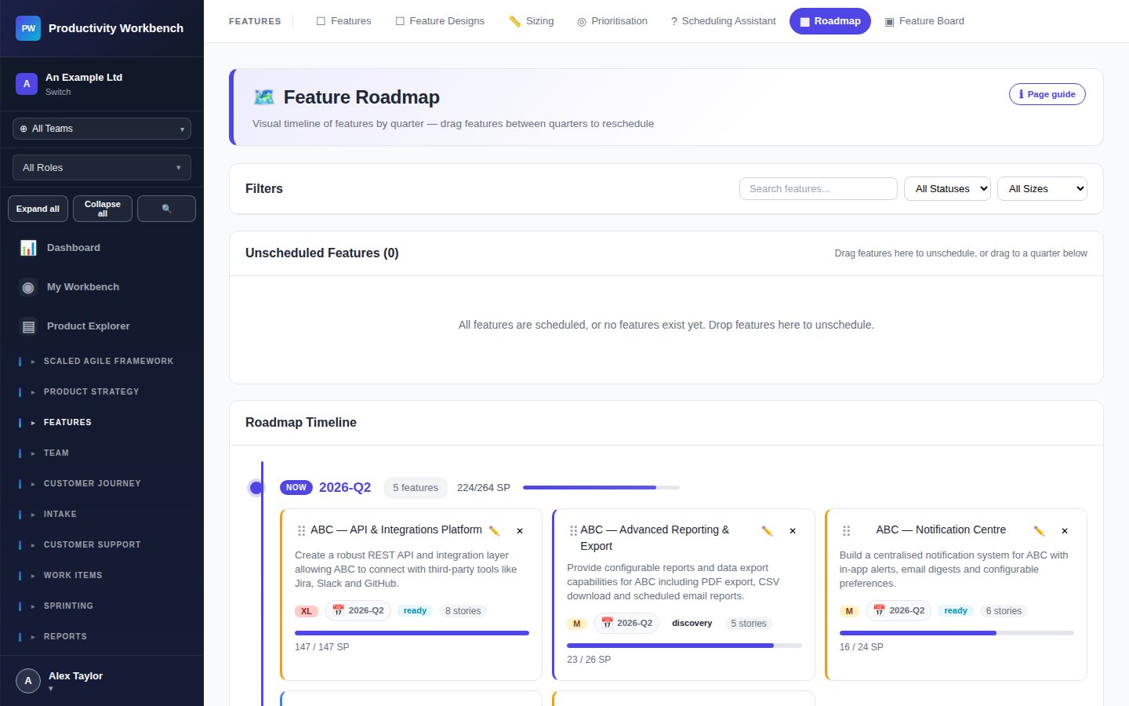Expand the Features sidebar section
This screenshot has width=1129, height=706.
[x=102, y=423]
